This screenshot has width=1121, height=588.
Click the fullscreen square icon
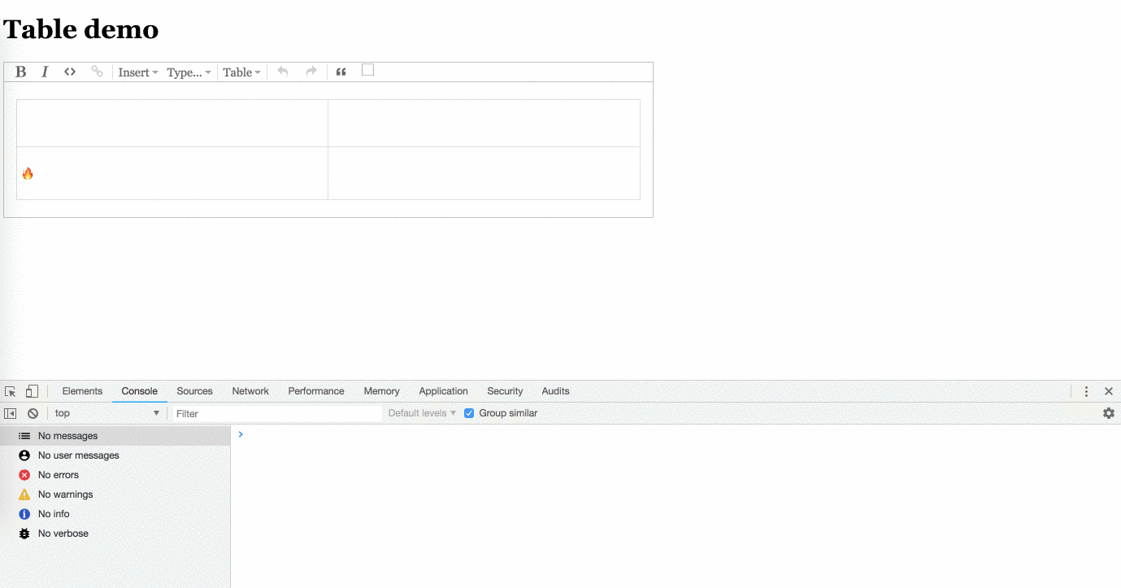tap(367, 70)
